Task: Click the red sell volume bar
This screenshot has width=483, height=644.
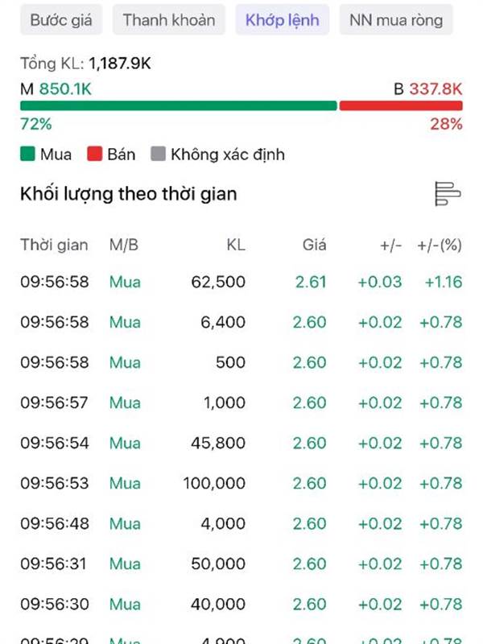Action: tap(401, 105)
